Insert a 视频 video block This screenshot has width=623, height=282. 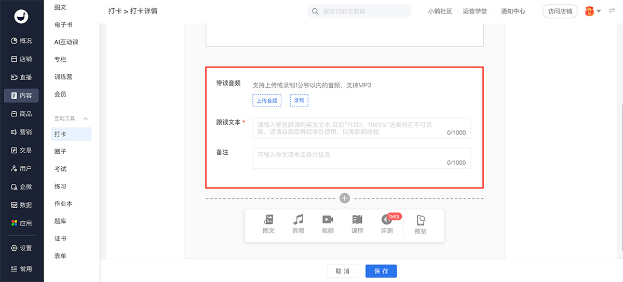(x=328, y=224)
